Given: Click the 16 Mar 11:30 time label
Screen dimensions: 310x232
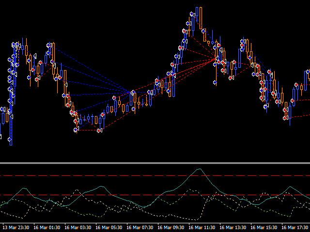Looking at the screenshot, I should coord(202,227).
